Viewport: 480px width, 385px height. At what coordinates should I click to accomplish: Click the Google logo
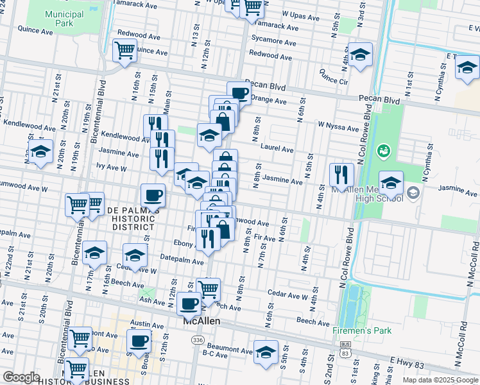[21, 377]
